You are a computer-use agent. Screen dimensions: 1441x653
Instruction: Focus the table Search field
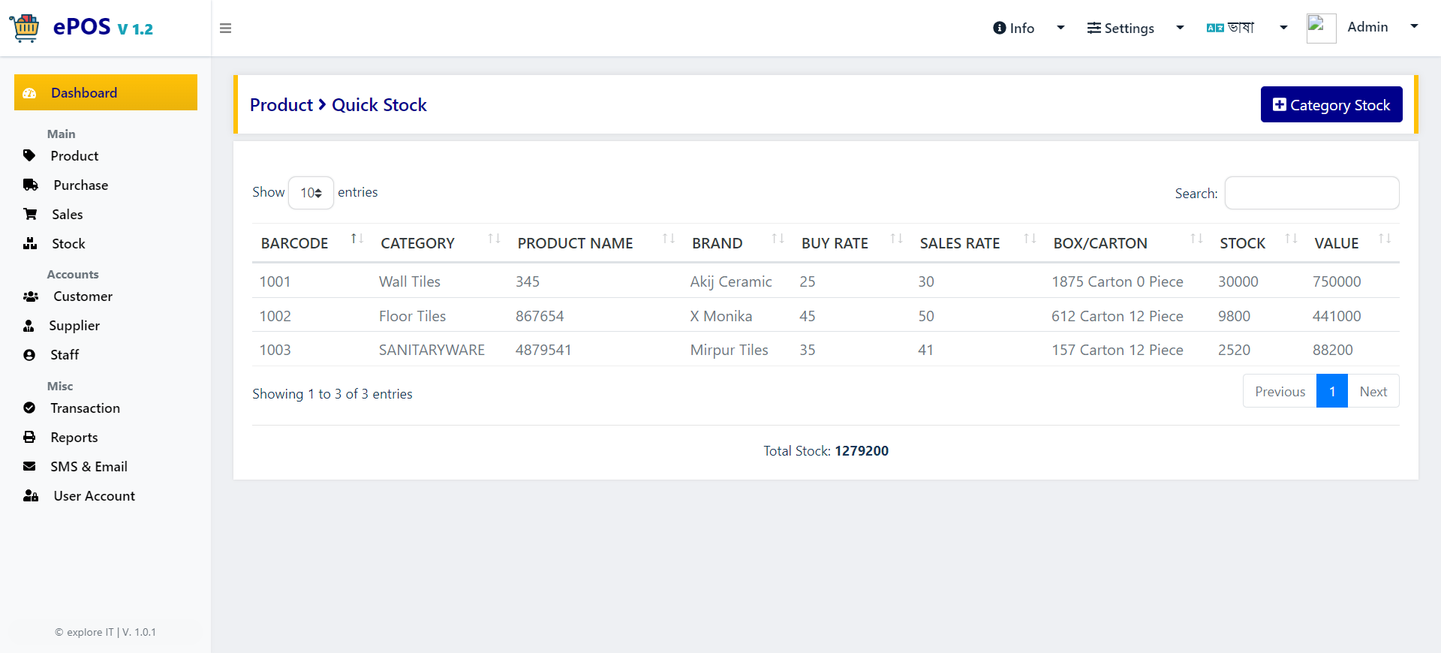tap(1312, 193)
